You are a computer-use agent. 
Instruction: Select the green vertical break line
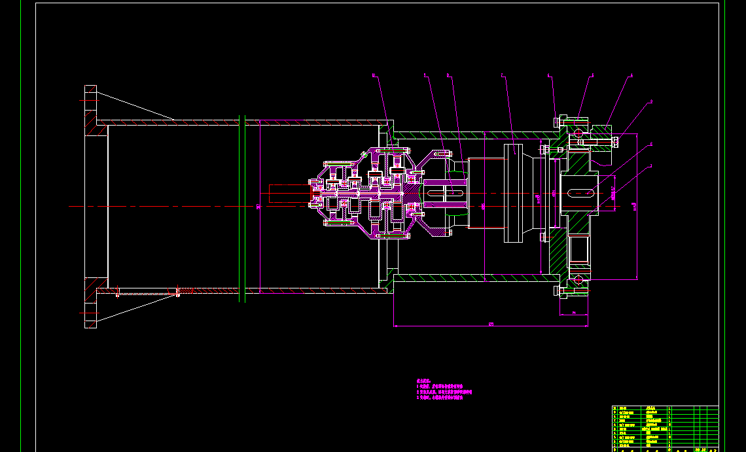241,209
